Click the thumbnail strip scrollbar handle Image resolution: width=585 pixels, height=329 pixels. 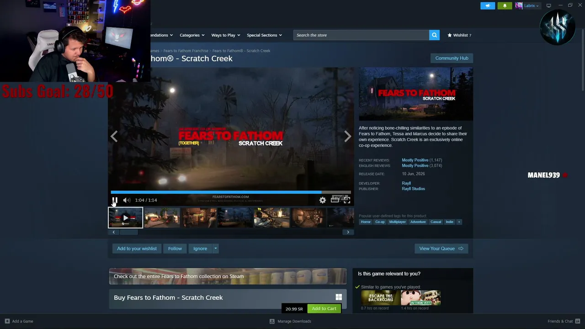click(x=128, y=232)
